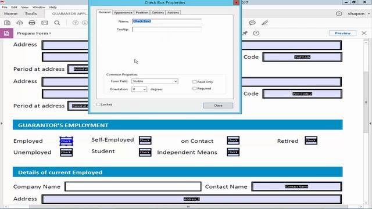Click the Tooltip input field

167,30
